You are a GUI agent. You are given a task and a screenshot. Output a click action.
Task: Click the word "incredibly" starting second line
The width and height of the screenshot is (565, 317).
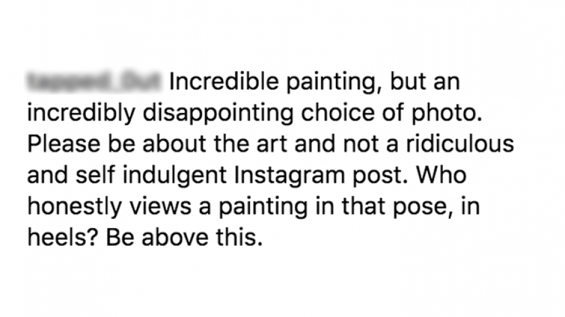click(82, 114)
